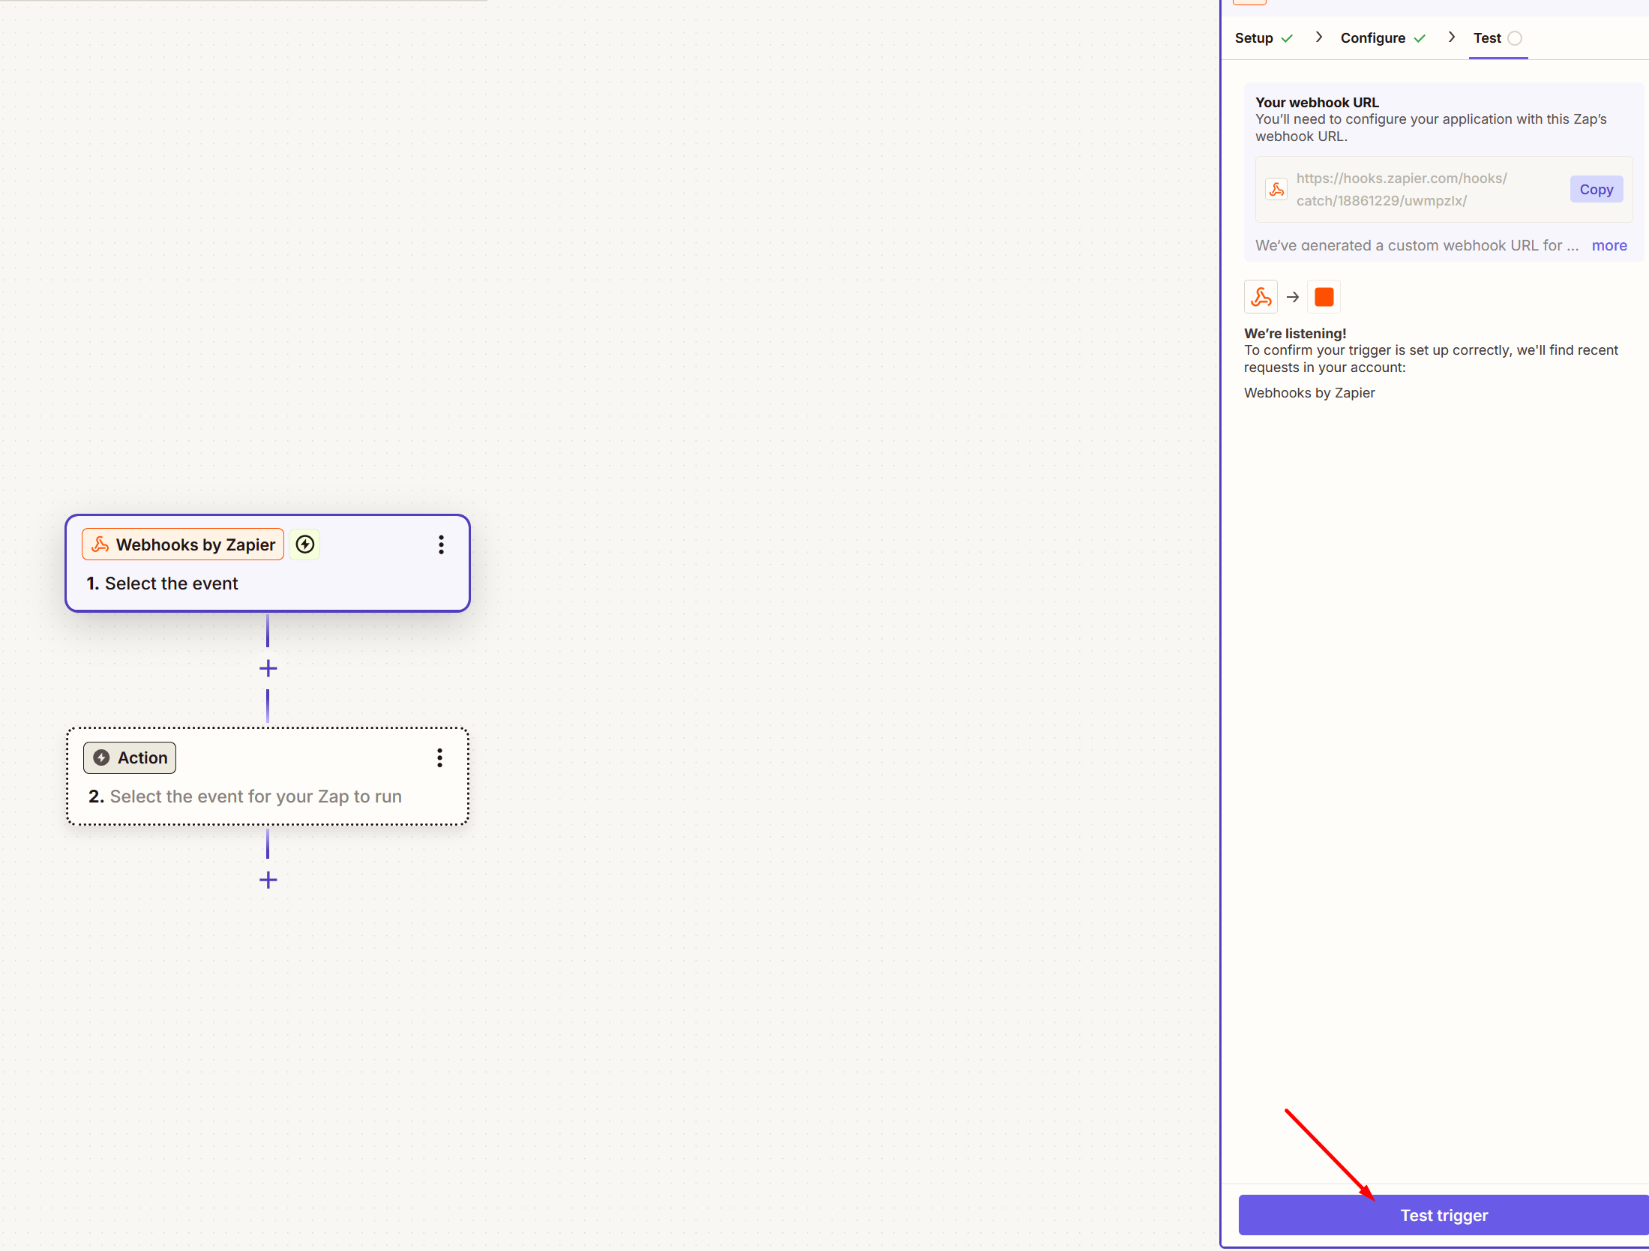Screen dimensions: 1649x1251
Task: Add a step below Action
Action: (x=268, y=880)
